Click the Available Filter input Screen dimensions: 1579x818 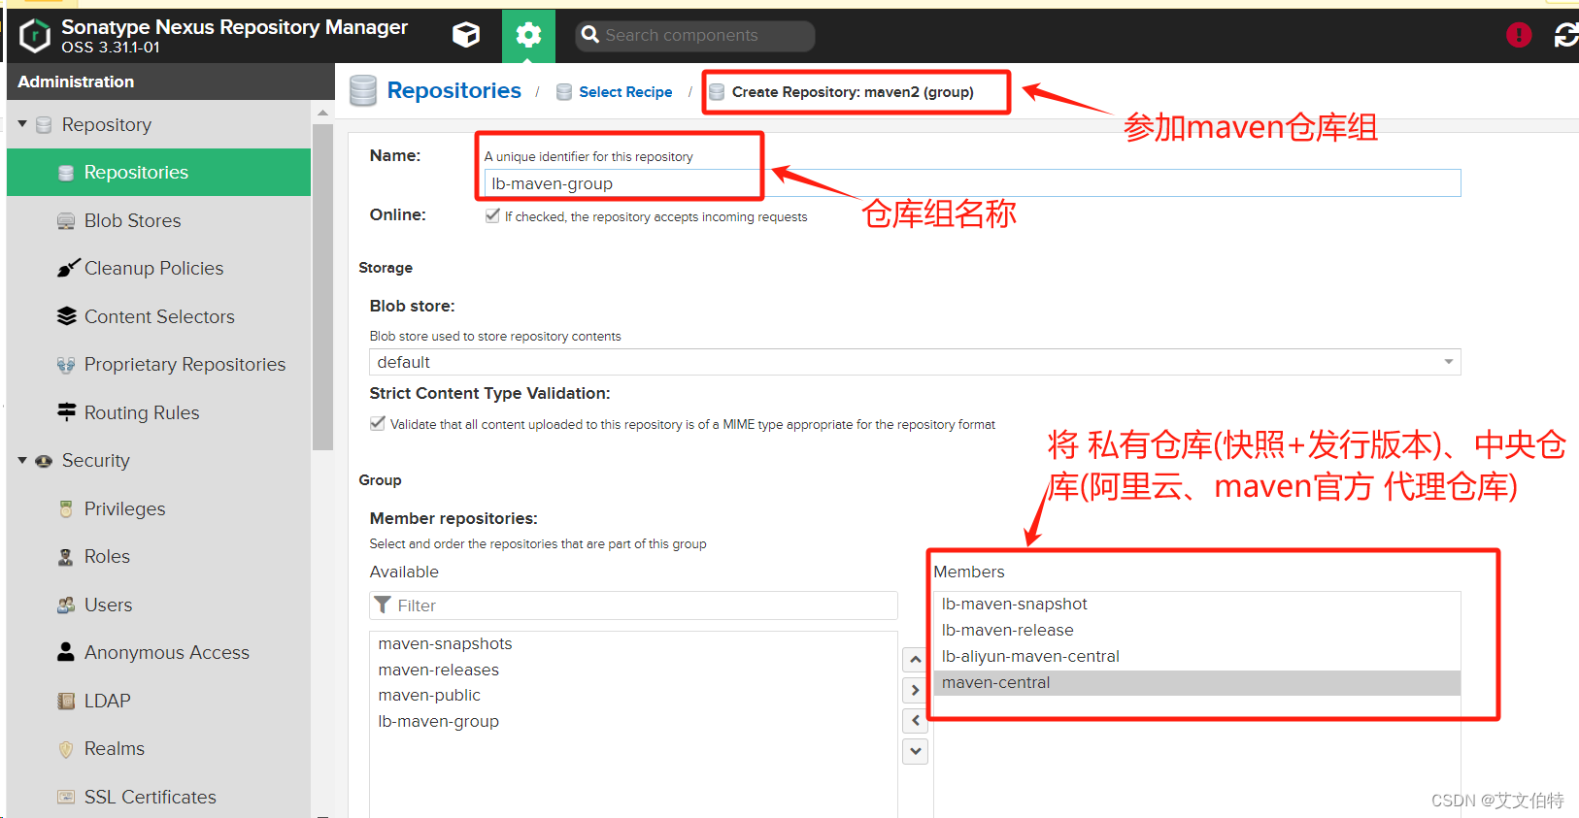click(633, 605)
